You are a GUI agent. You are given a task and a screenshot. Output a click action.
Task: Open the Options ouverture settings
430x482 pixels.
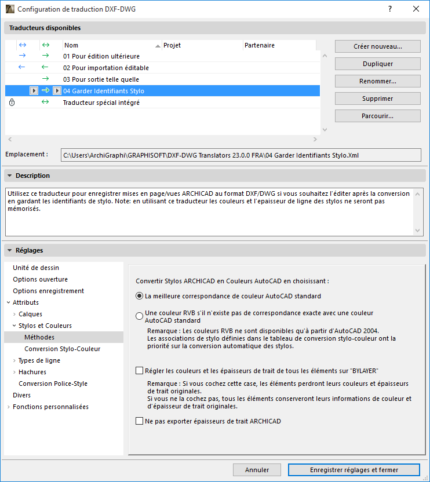point(41,279)
